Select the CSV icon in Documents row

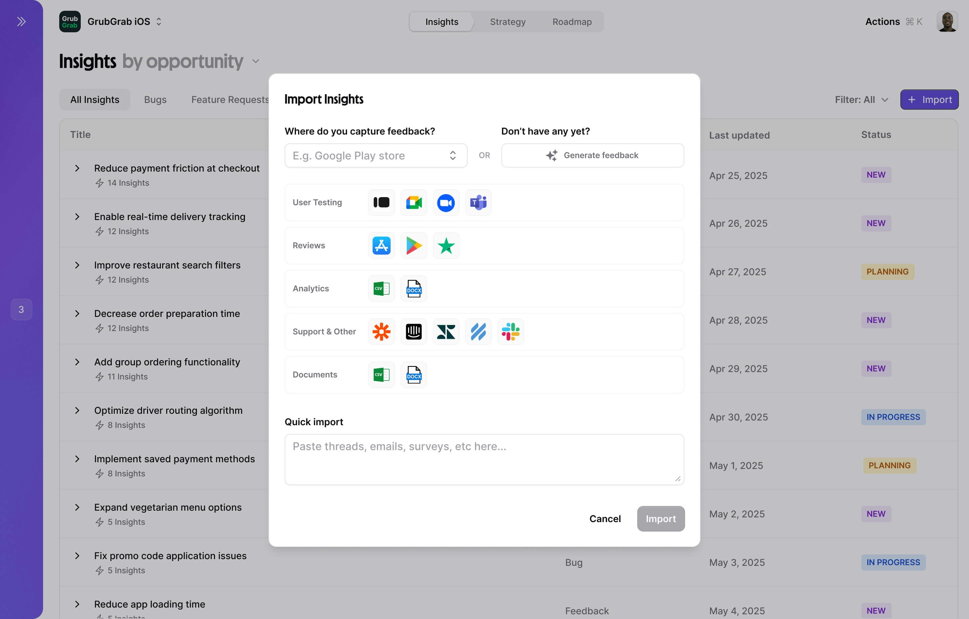pos(381,375)
